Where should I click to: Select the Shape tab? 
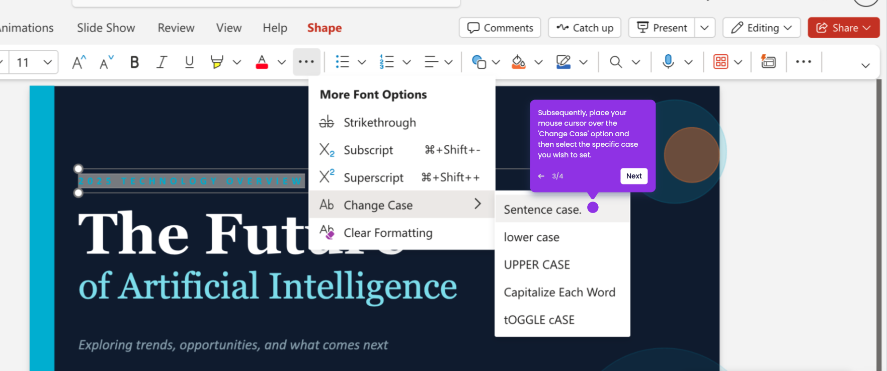coord(325,28)
